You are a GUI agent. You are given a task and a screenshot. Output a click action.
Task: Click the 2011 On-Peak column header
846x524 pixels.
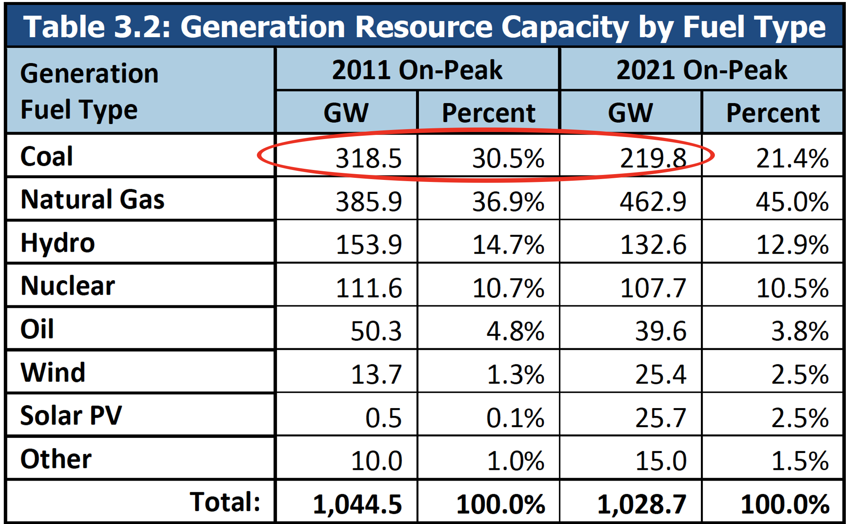[417, 70]
